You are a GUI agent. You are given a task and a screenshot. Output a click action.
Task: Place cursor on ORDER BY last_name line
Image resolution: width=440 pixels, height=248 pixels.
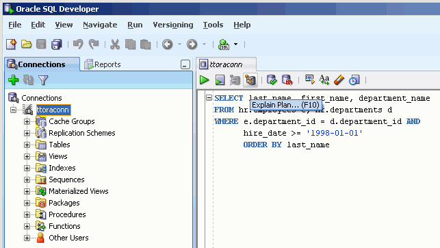click(x=286, y=145)
